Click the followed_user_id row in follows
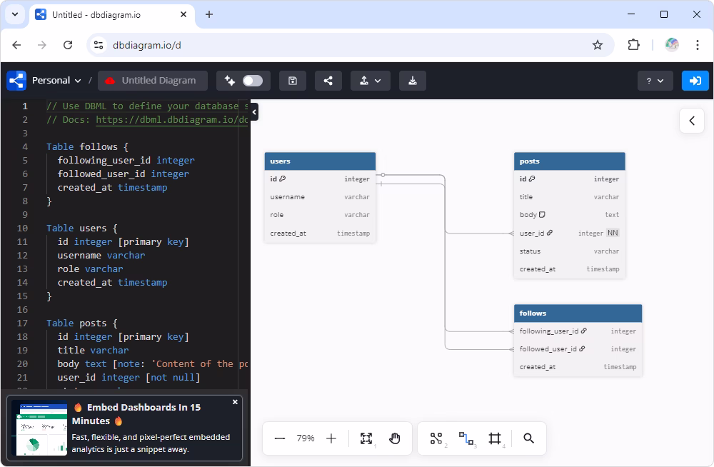714x467 pixels. click(578, 349)
